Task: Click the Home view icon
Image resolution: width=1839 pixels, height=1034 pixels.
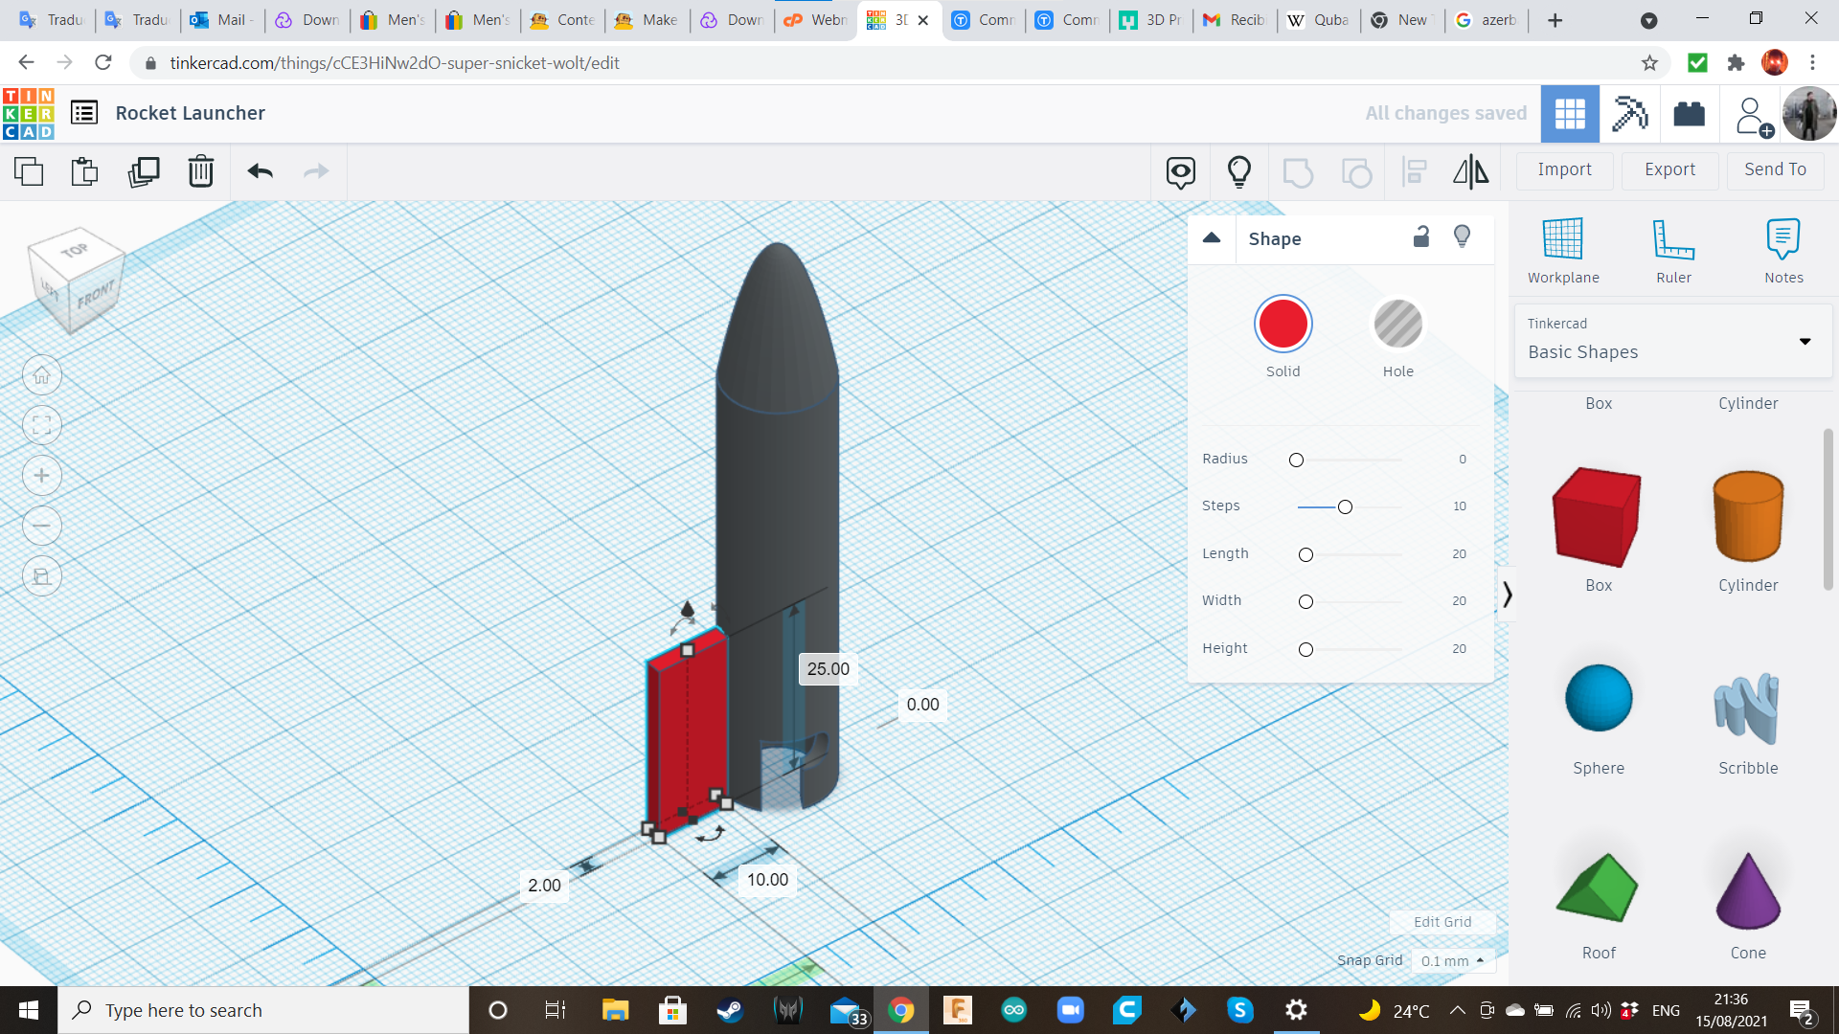Action: tap(42, 375)
